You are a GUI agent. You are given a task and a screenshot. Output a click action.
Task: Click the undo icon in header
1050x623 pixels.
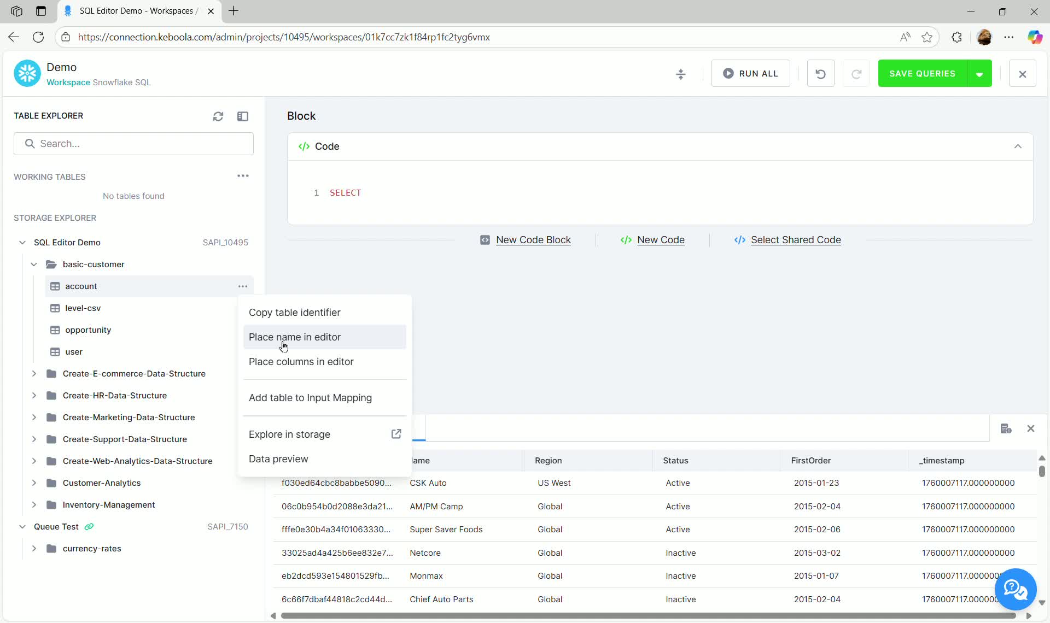coord(820,74)
